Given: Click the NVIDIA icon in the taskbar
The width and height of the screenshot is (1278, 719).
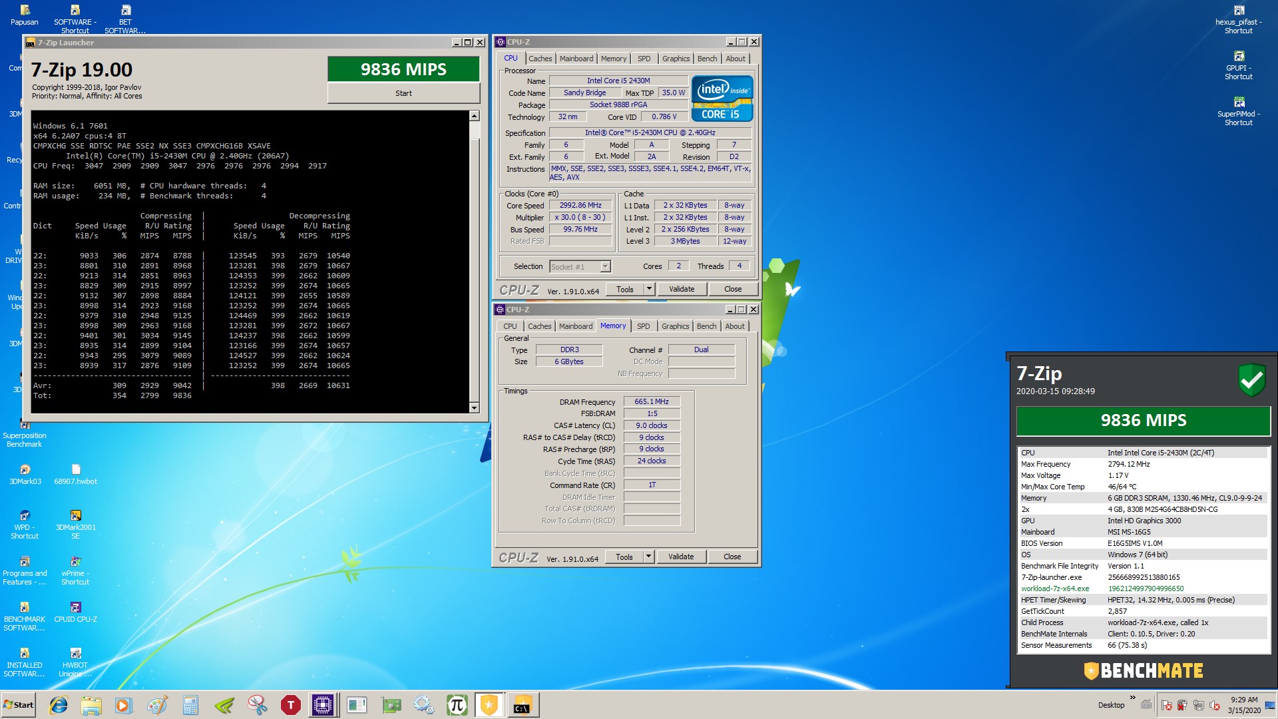Looking at the screenshot, I should point(224,705).
